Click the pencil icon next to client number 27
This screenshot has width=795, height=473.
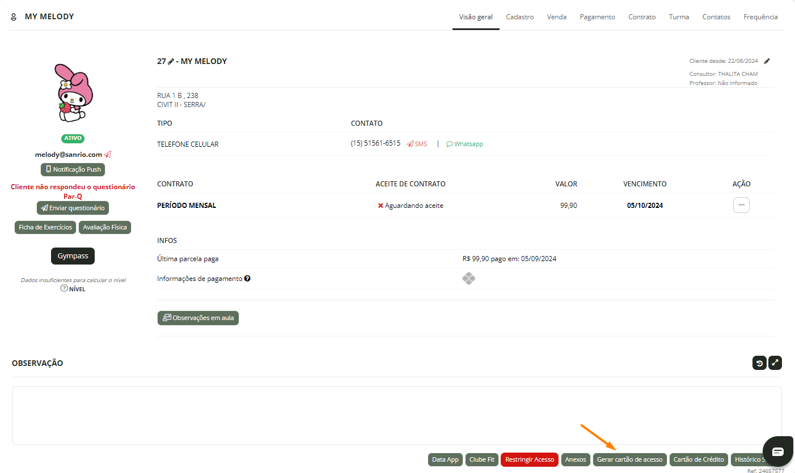(171, 61)
